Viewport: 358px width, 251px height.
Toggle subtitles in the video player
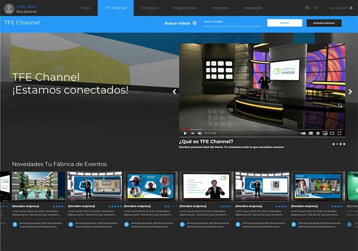311,133
